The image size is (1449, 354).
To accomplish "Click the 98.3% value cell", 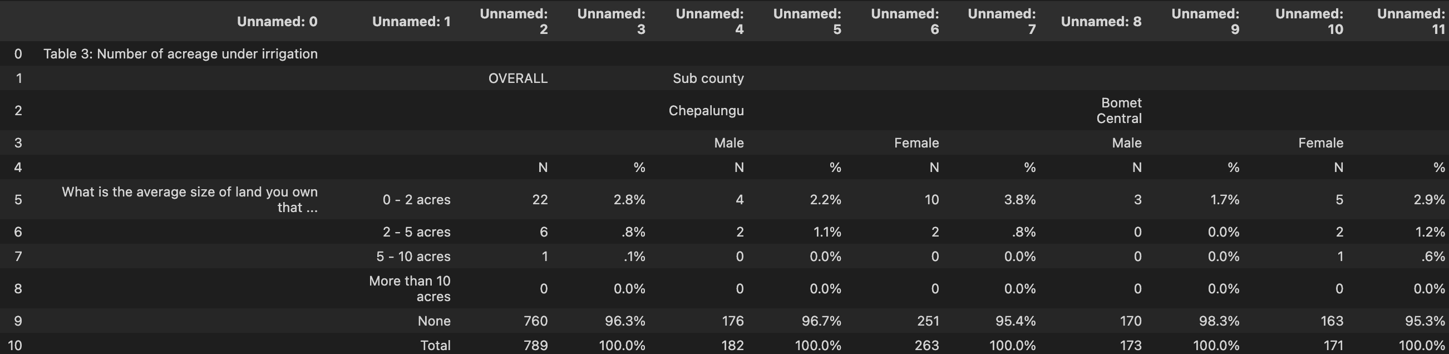I will (1219, 321).
